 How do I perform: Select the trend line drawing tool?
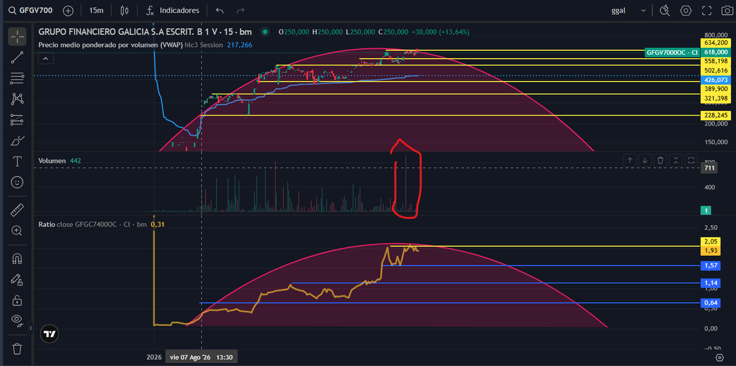17,58
